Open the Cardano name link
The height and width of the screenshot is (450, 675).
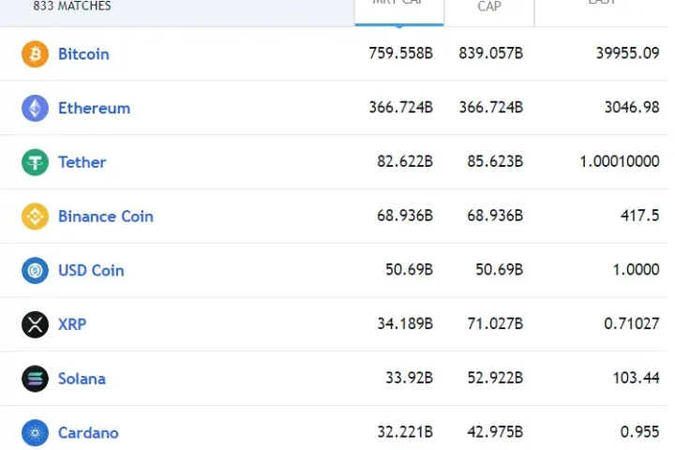(x=88, y=433)
